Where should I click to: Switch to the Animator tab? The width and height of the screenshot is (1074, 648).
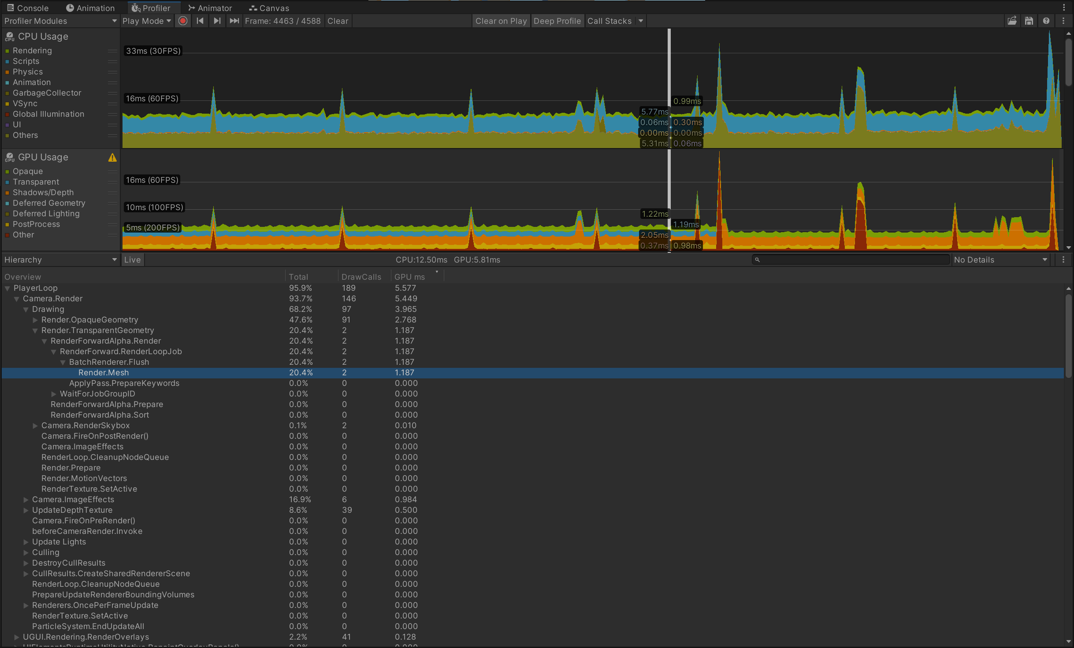pyautogui.click(x=210, y=7)
